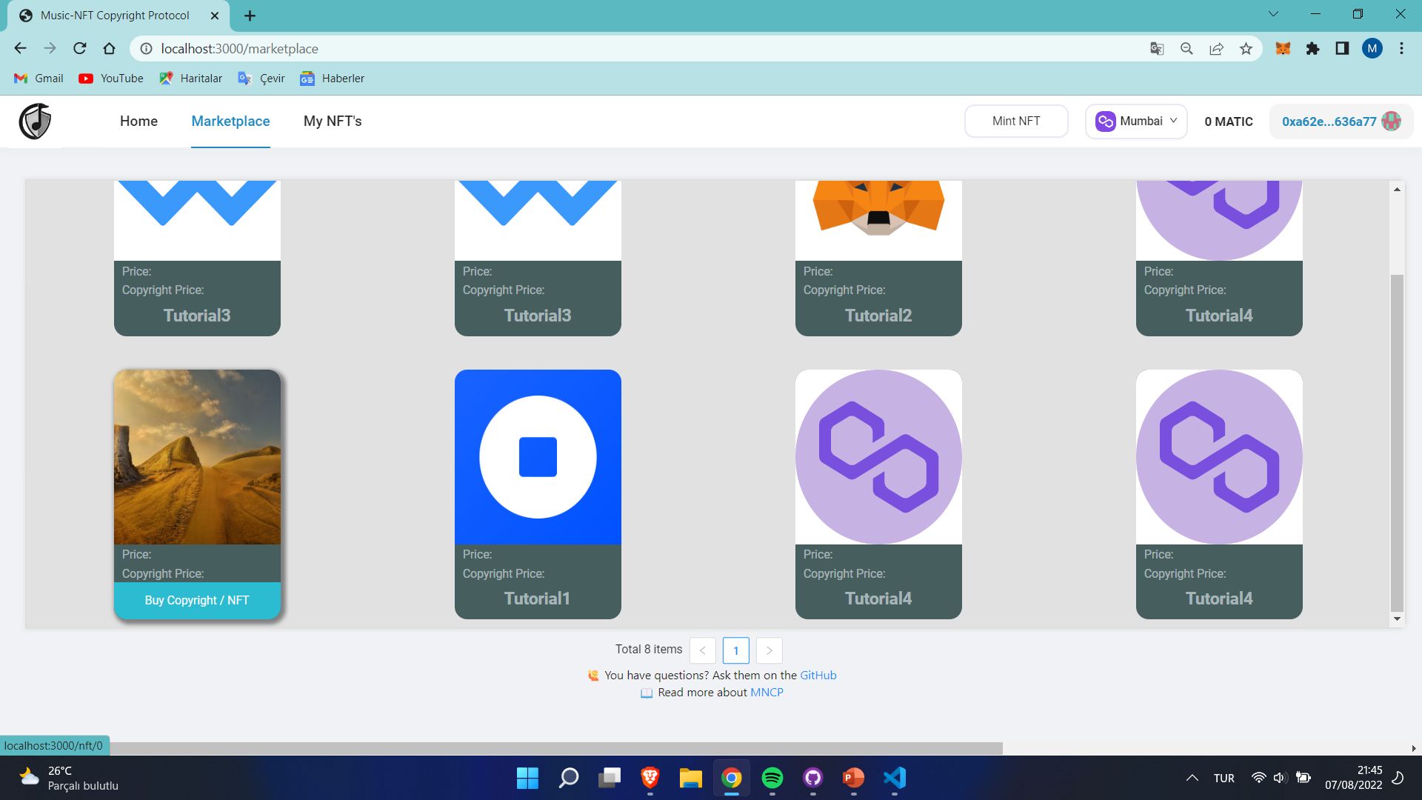The height and width of the screenshot is (800, 1422).
Task: Reload the current page
Action: (80, 48)
